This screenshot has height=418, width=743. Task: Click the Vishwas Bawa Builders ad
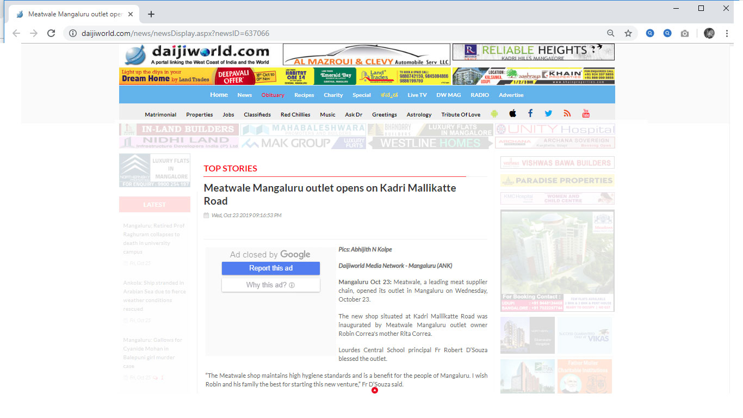pyautogui.click(x=558, y=163)
